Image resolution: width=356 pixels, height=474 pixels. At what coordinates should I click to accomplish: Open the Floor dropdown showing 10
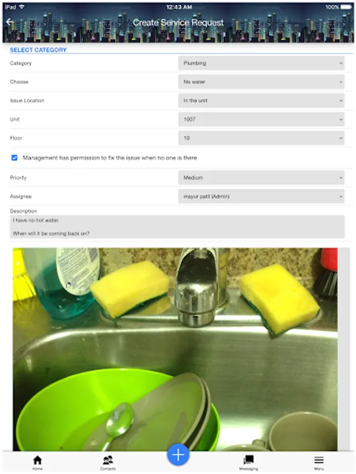point(261,138)
